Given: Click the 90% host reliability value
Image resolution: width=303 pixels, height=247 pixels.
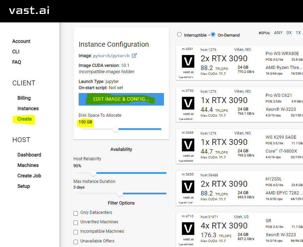Looking at the screenshot, I should click(77, 166).
